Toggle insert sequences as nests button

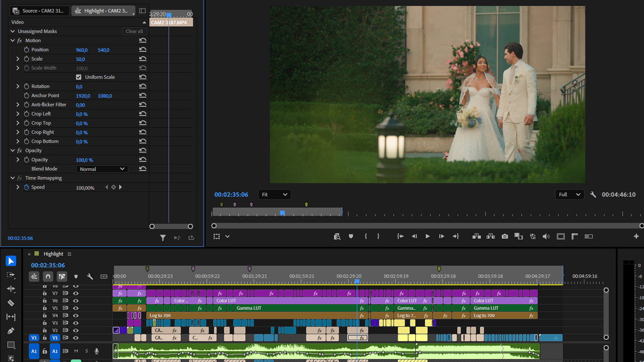(x=34, y=276)
